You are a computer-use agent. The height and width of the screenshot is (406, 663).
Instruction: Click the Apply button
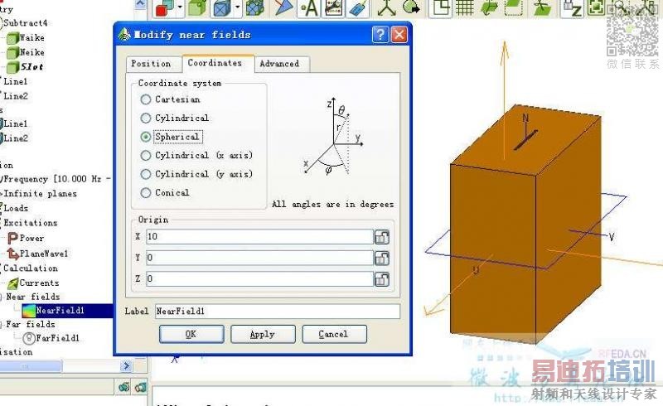point(263,334)
